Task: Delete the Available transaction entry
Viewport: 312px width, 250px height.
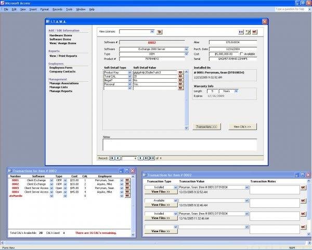Action: (303, 201)
